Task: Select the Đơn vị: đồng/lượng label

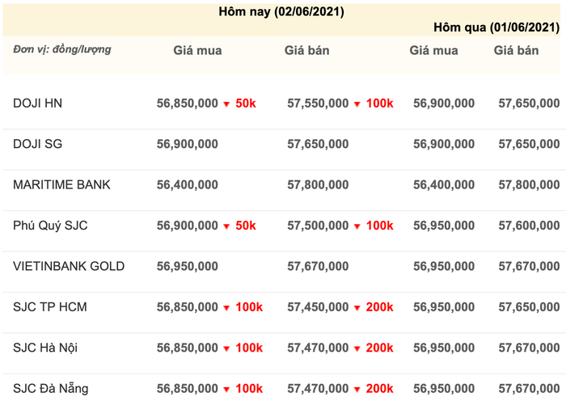Action: click(x=62, y=49)
